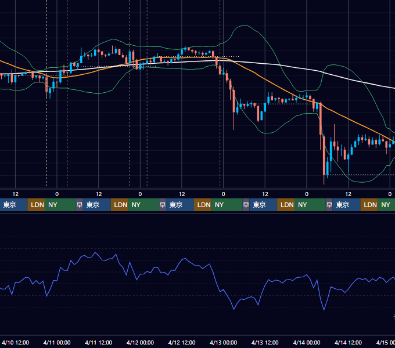This screenshot has width=395, height=348.
Task: Select 東京 session block above 4/14 12:00
Action: tap(346, 205)
